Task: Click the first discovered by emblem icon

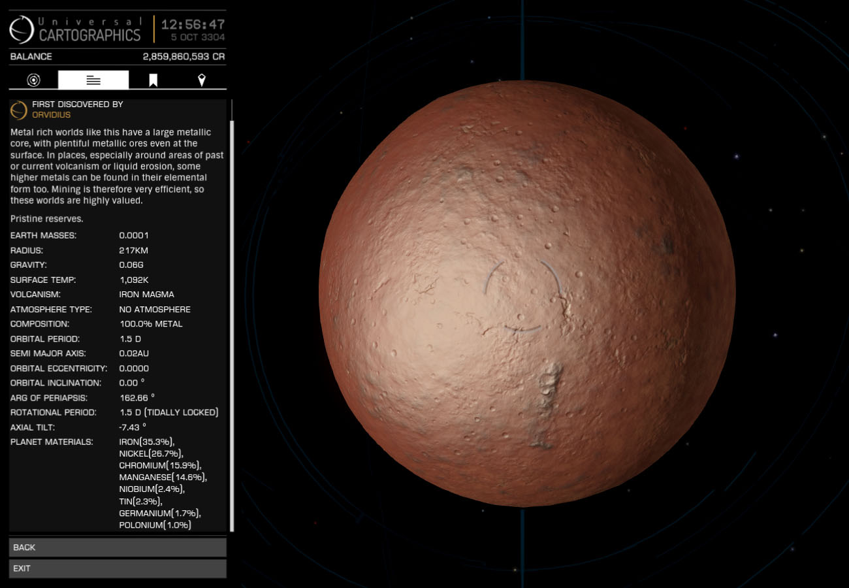Action: coord(19,110)
